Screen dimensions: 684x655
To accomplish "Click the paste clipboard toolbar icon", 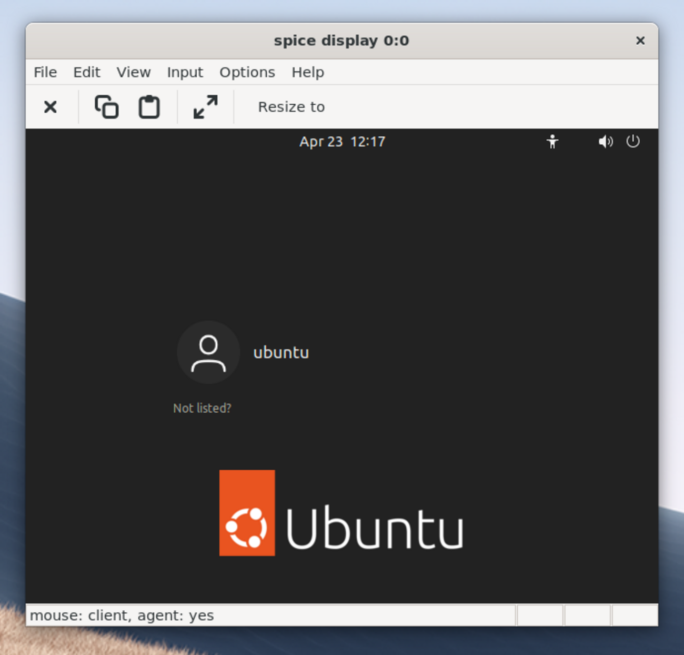I will click(x=149, y=107).
